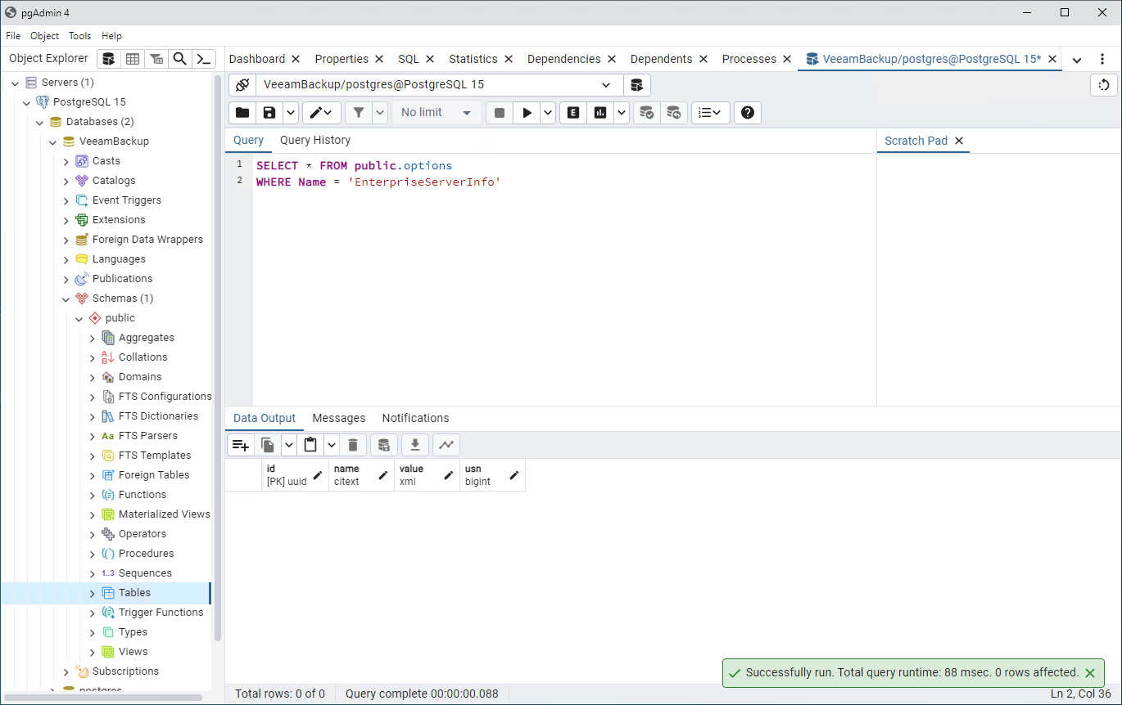
Task: Download results as CSV file
Action: point(415,445)
